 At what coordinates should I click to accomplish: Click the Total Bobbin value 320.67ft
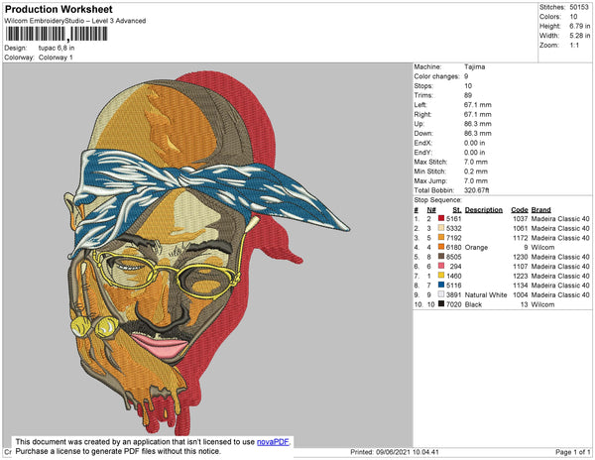(x=476, y=190)
